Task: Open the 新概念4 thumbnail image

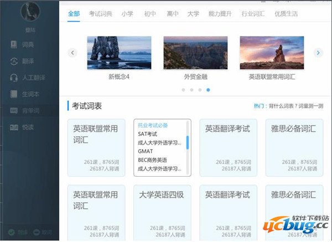Action: pyautogui.click(x=119, y=53)
